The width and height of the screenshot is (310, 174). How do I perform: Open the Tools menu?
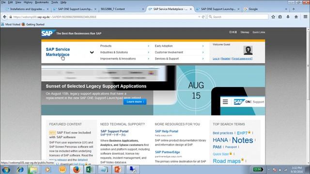(x=55, y=2)
